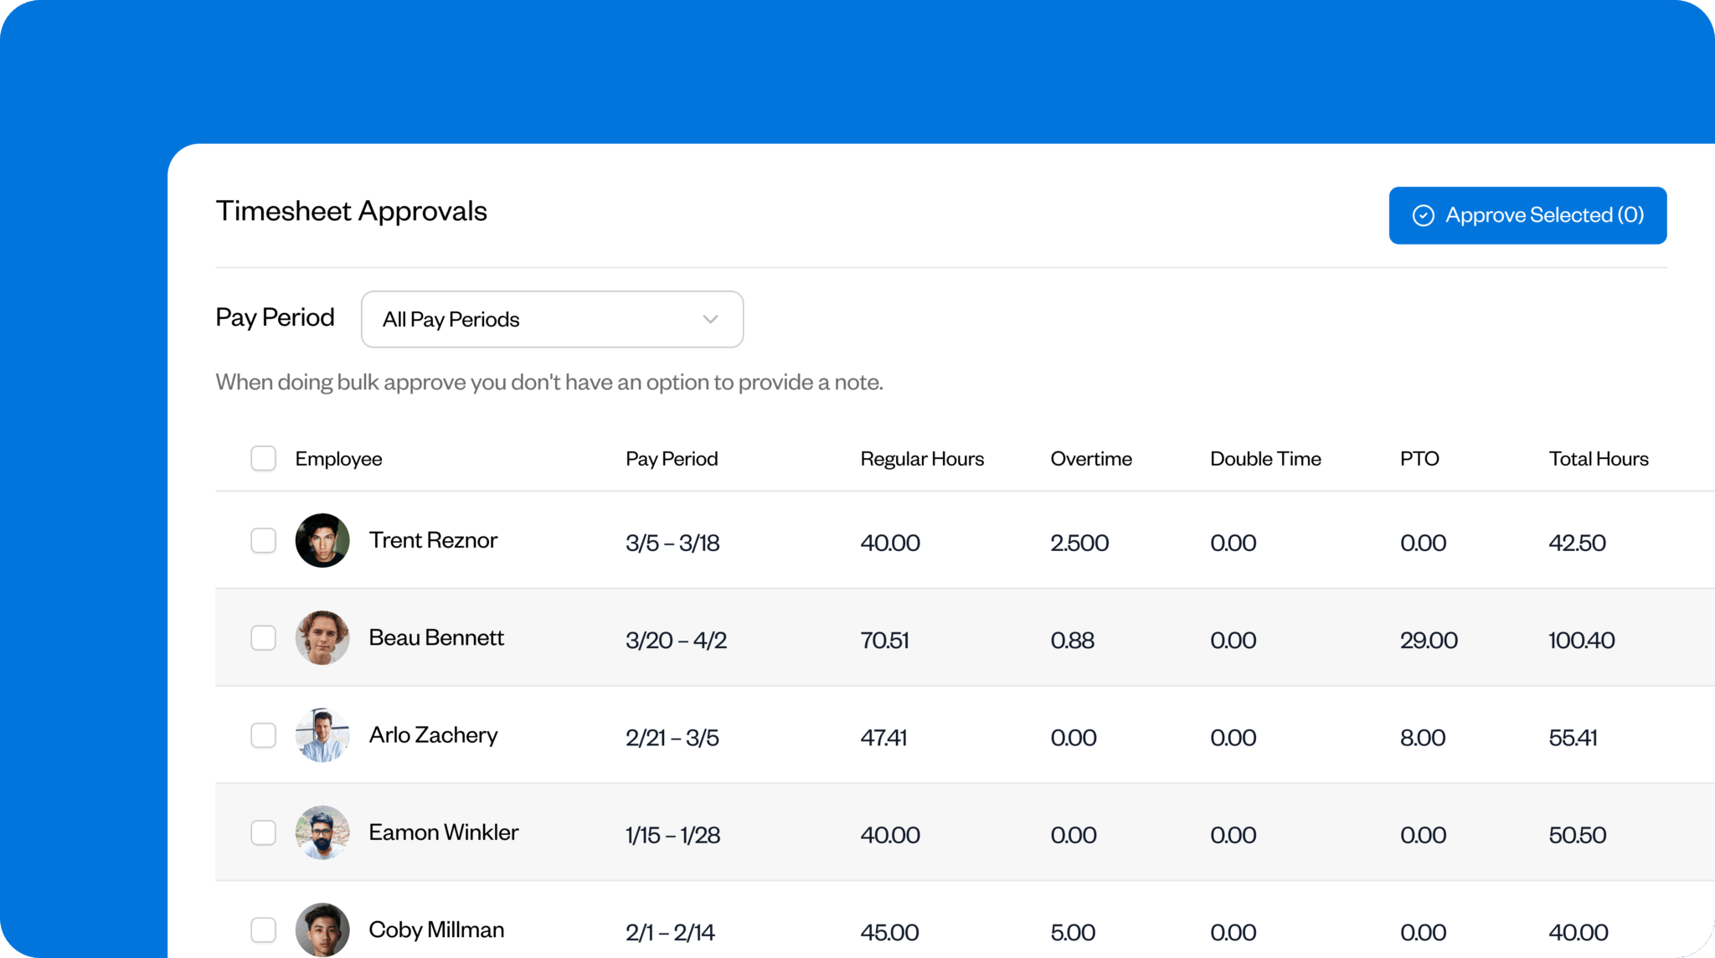Select Beau Bennett's timesheet for approval

(263, 637)
